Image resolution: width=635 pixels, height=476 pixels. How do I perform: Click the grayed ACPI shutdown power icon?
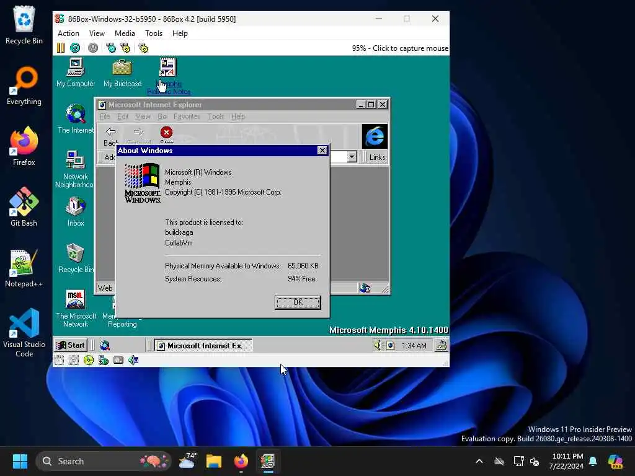tap(93, 48)
